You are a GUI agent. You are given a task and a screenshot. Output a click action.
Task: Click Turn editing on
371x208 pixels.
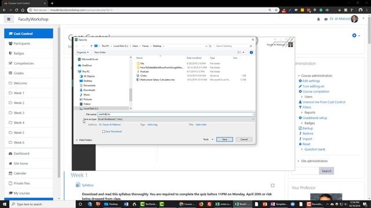(313, 86)
